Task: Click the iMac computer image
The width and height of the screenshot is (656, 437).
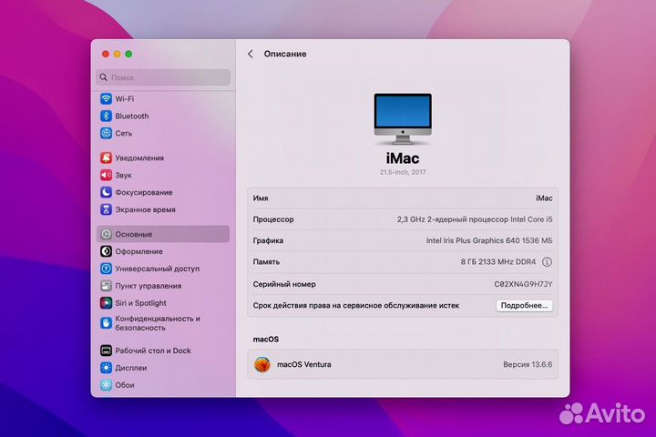Action: coord(403,118)
